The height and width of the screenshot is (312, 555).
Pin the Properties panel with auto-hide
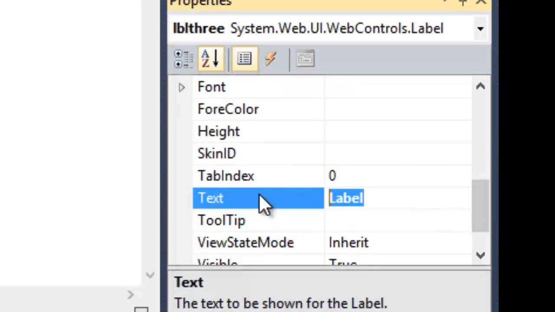pos(463,3)
